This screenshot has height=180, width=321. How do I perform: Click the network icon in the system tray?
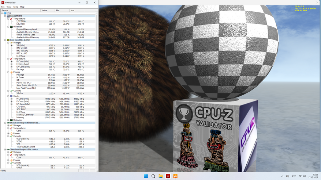point(300,176)
